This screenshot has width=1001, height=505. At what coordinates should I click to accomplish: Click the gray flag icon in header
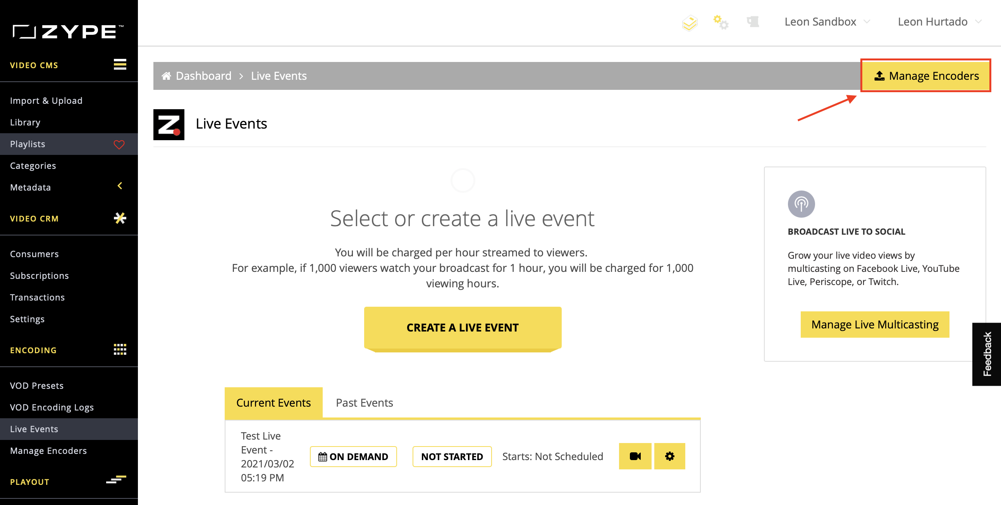(x=753, y=21)
